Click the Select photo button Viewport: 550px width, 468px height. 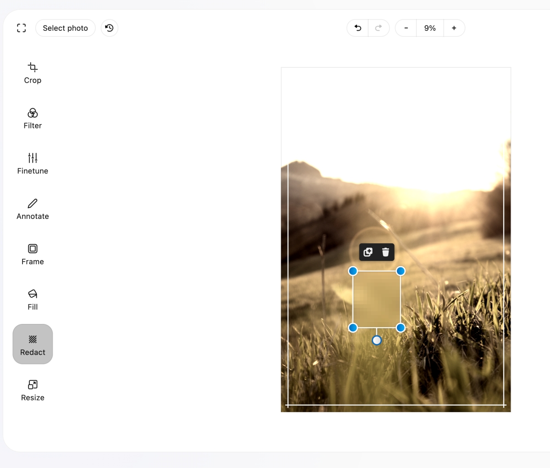[x=65, y=28]
